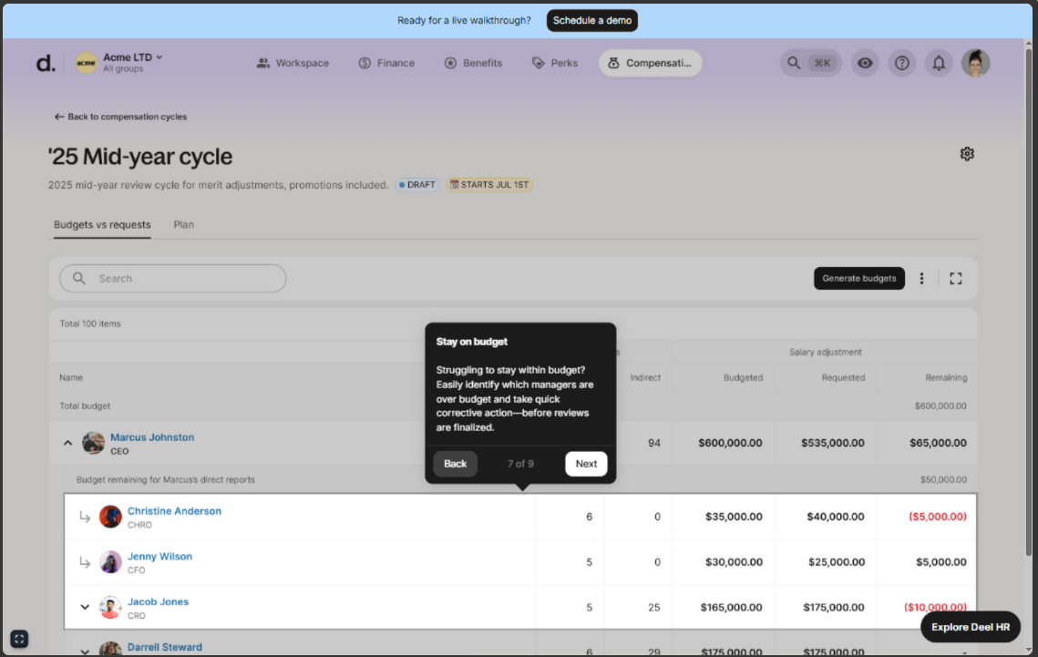Open the notifications bell
1038x657 pixels.
tap(938, 63)
